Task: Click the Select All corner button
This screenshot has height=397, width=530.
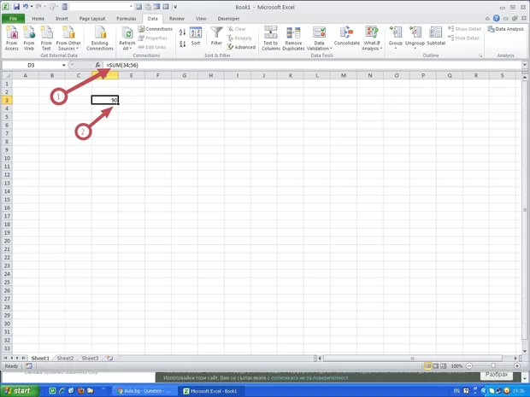Action: click(x=7, y=76)
